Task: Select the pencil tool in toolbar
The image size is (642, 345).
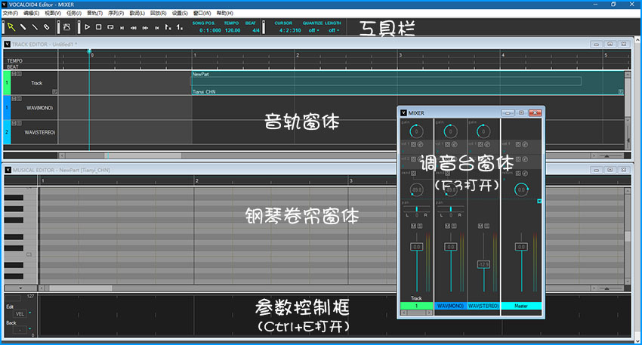Action: tap(23, 27)
